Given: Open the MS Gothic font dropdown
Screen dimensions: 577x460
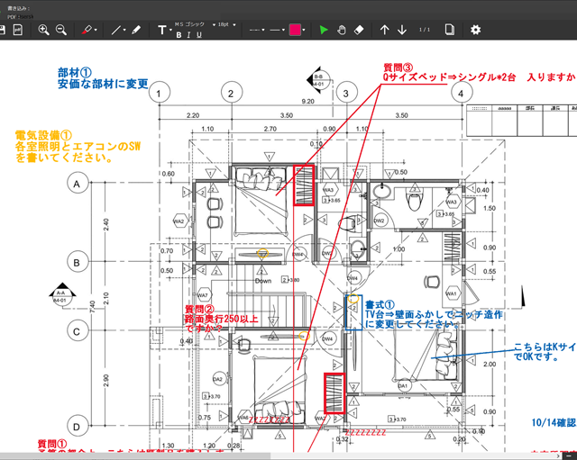Looking at the screenshot, I should [x=198, y=25].
